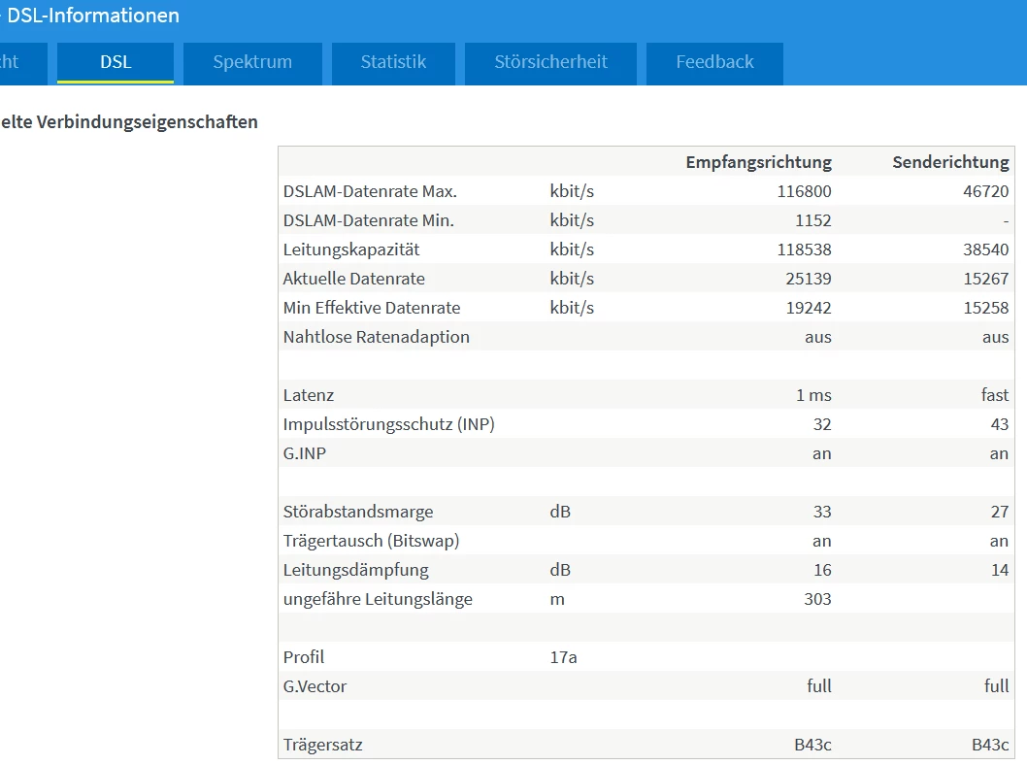
Task: Click the DSL-Informationen page title
Action: (x=92, y=16)
